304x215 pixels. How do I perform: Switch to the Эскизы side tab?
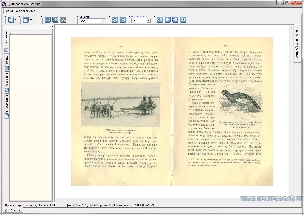tap(7, 62)
